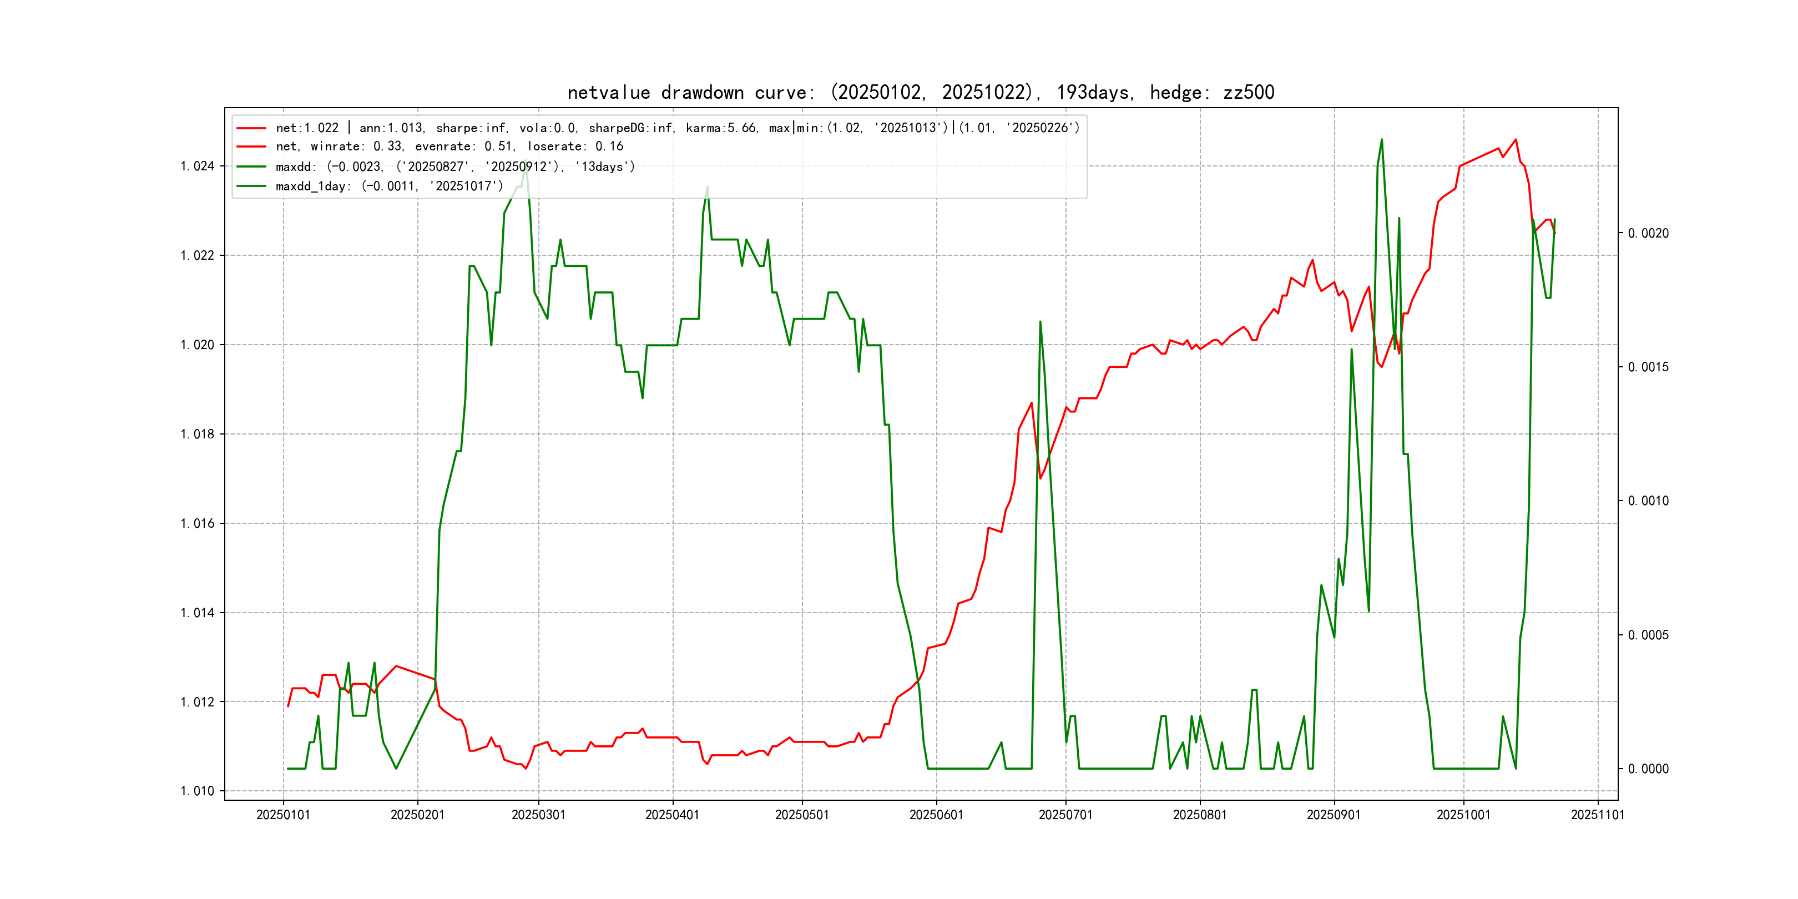This screenshot has height=899, width=1798.
Task: Click the 1.018 left axis tick label
Action: (198, 434)
